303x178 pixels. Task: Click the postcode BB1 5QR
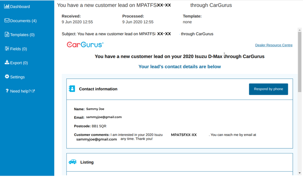tap(99, 126)
